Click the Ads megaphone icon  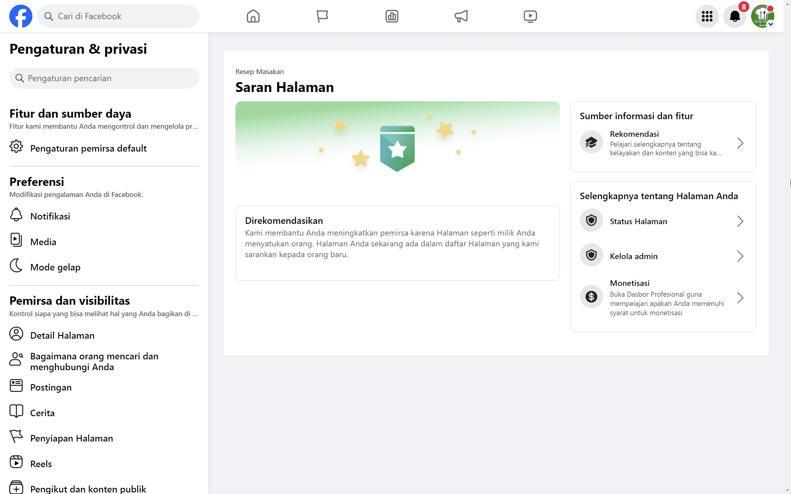pos(461,16)
